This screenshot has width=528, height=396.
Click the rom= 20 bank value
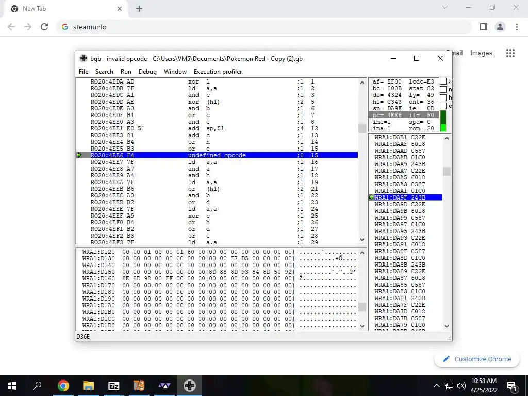click(422, 128)
